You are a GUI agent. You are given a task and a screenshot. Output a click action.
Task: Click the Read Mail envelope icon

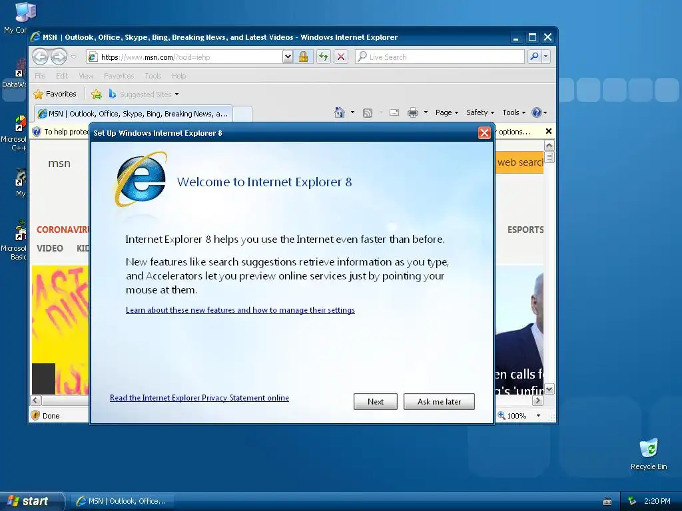click(x=394, y=112)
